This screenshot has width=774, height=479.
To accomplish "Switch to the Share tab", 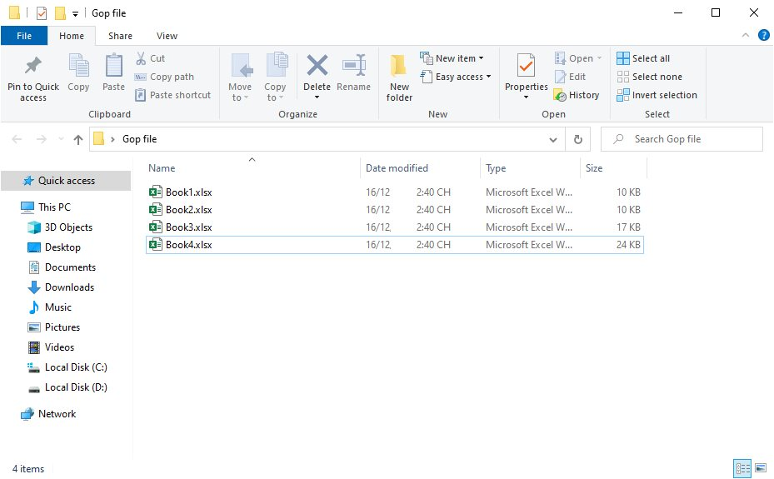I will tap(120, 36).
